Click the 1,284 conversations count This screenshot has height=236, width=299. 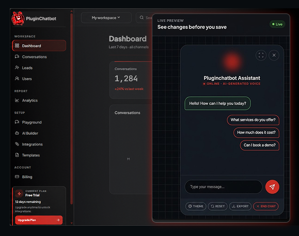(126, 78)
